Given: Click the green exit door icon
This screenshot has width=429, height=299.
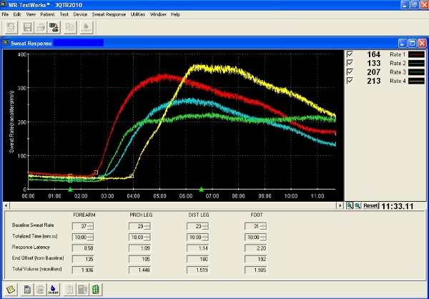Looking at the screenshot, I should coord(94,288).
